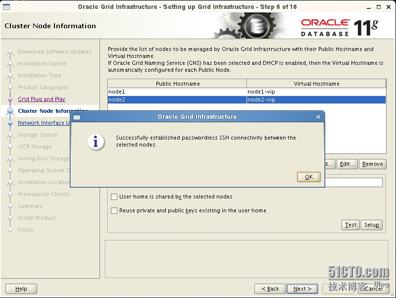Remove the selected node

[x=373, y=164]
